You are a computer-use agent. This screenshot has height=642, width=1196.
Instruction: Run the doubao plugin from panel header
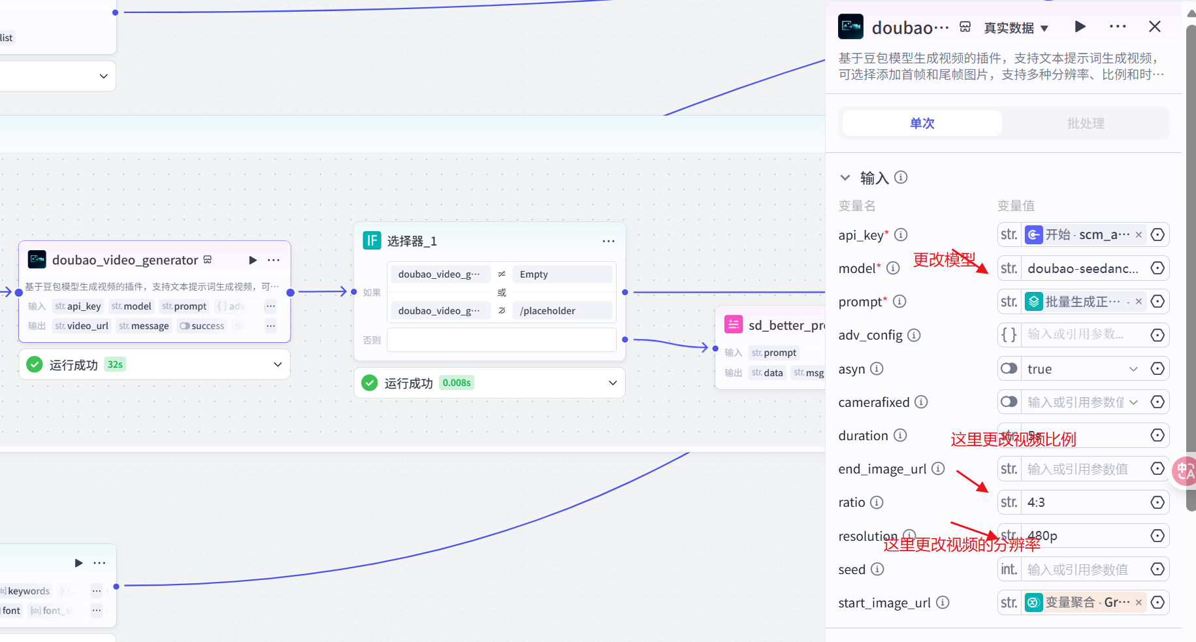1080,27
